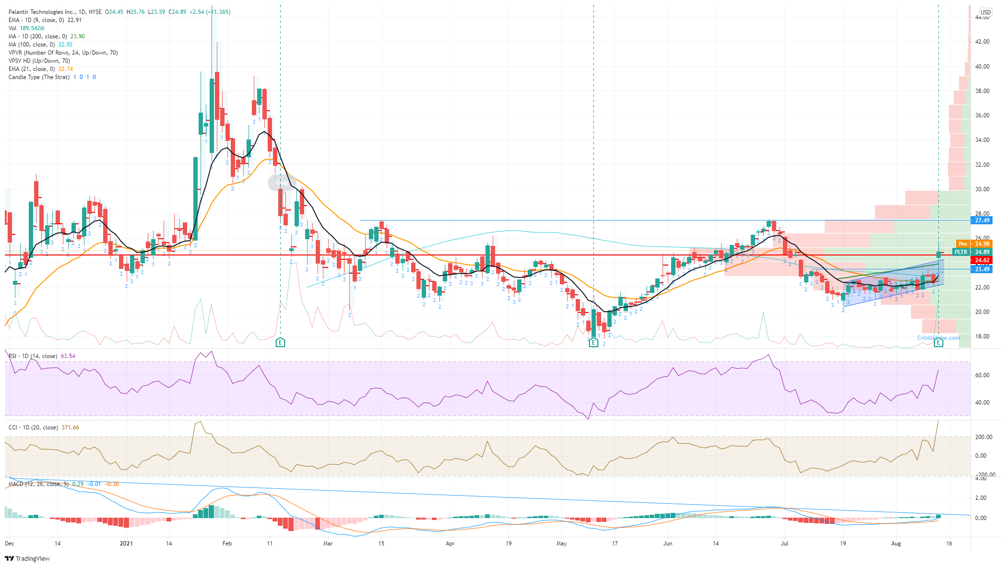Screen dimensions: 1006x567
Task: Click the 23.49 price label
Action: 982,269
